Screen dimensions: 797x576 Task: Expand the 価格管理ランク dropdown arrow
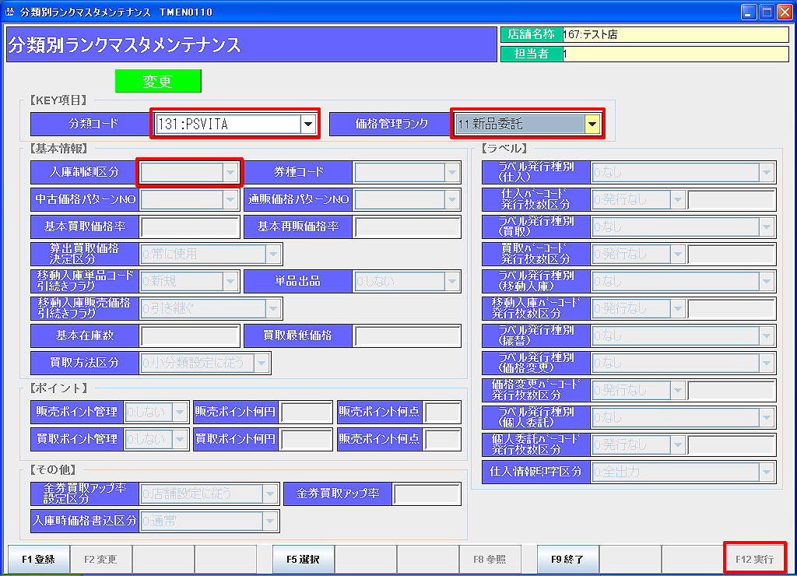(592, 124)
